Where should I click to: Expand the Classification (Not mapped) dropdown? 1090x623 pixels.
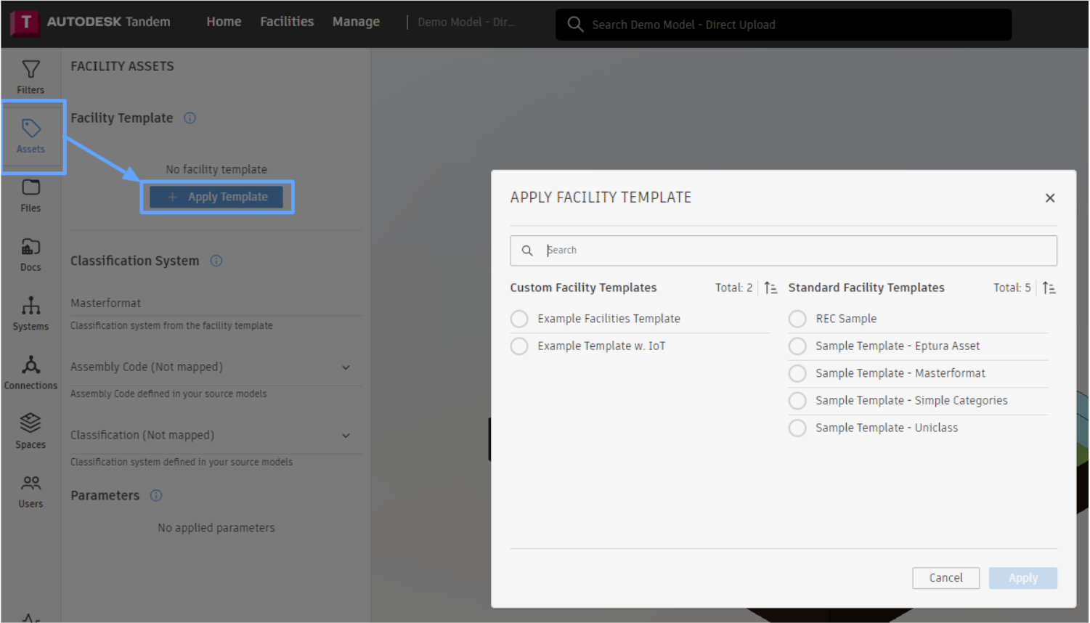point(346,436)
